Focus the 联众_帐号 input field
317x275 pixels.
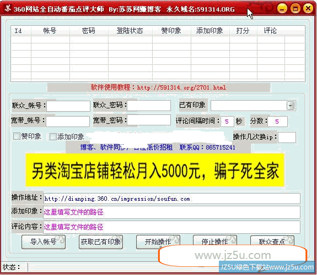[x=68, y=106]
